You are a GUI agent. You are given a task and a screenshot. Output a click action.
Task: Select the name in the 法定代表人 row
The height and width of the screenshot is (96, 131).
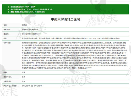24,77
